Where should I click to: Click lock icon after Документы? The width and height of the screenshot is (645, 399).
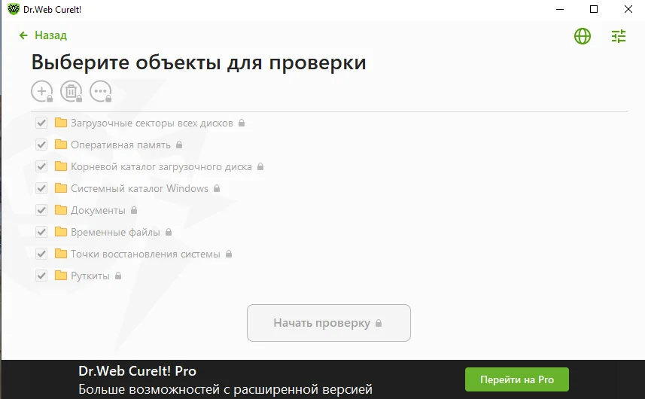point(134,210)
